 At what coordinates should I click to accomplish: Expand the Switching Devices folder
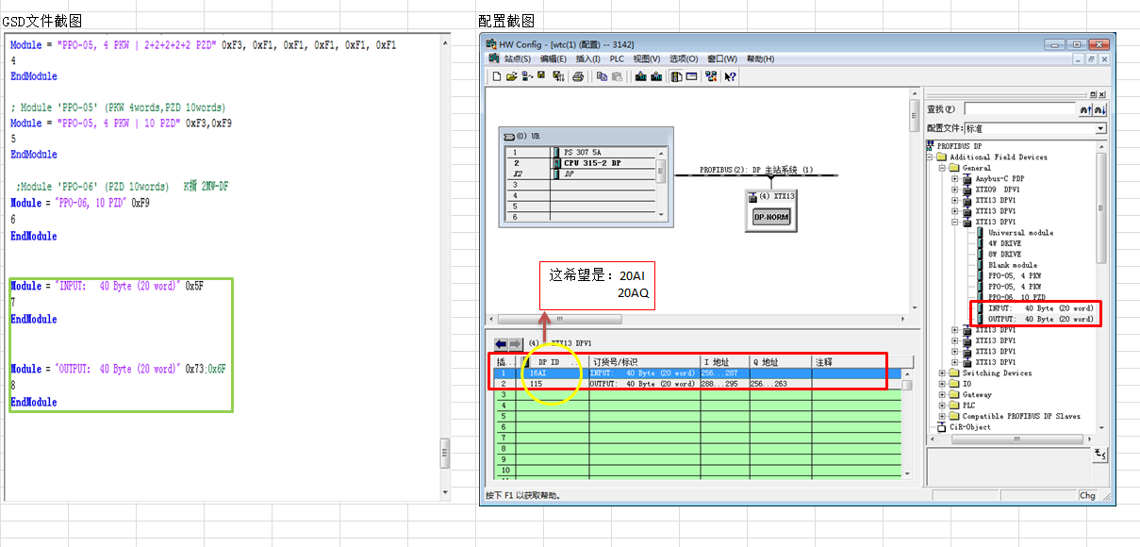(941, 373)
